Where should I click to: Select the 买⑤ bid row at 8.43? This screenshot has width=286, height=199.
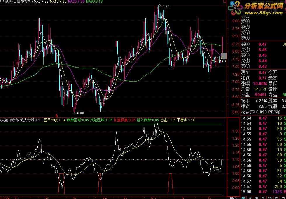[263, 66]
